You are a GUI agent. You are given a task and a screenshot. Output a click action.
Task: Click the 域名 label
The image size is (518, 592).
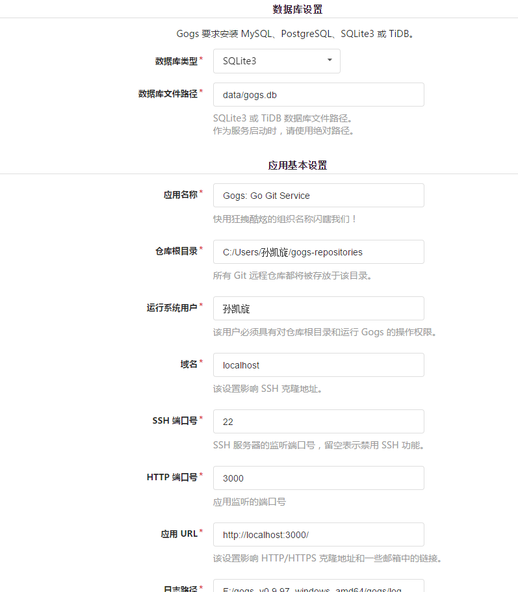188,364
